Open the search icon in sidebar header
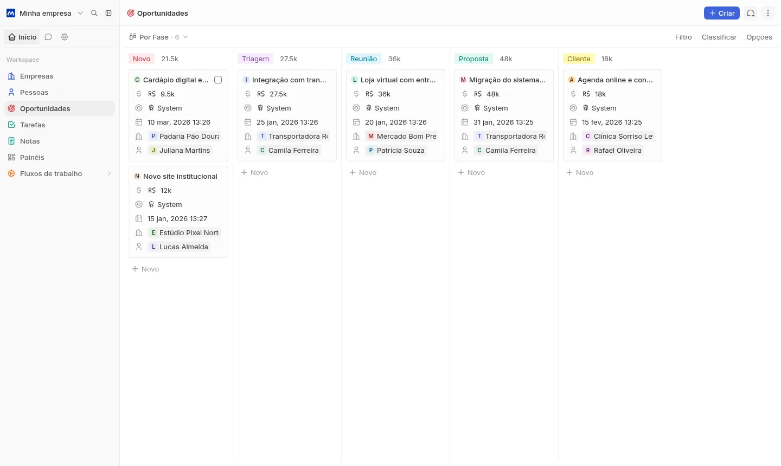Screen dimensions: 781x466 (x=94, y=13)
